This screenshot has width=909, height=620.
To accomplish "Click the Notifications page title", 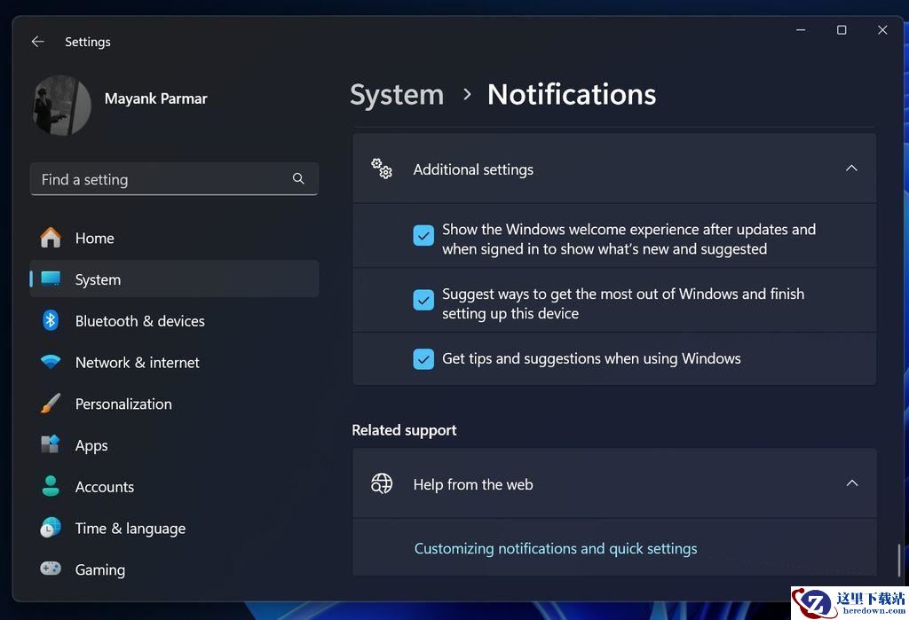I will tap(572, 94).
